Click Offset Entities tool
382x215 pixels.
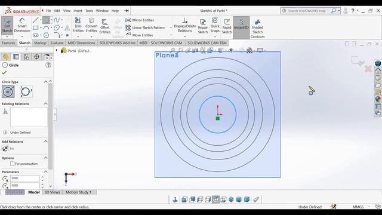pyautogui.click(x=105, y=26)
